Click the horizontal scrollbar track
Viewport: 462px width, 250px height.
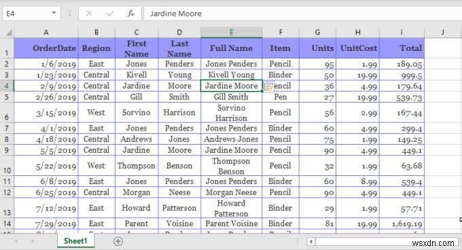tap(386, 242)
